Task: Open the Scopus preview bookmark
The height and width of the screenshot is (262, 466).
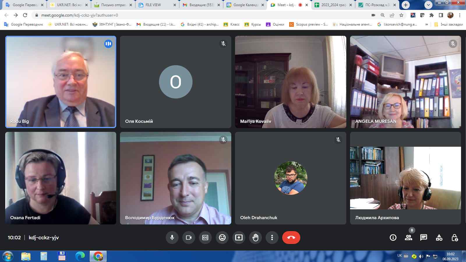Action: [x=308, y=24]
